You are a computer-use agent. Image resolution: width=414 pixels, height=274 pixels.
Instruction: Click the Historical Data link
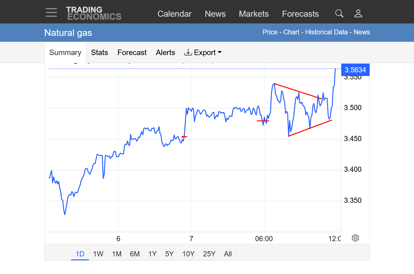326,32
